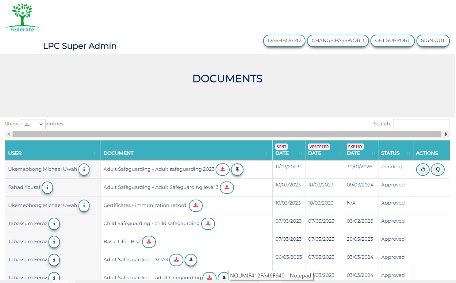Image resolution: width=456 pixels, height=283 pixels.
Task: Approve the pending document via thumbs up
Action: click(x=423, y=169)
